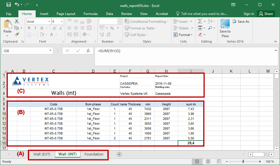Image resolution: width=280 pixels, height=165 pixels.
Task: Click the AutoSum sigma icon
Action: [200, 21]
